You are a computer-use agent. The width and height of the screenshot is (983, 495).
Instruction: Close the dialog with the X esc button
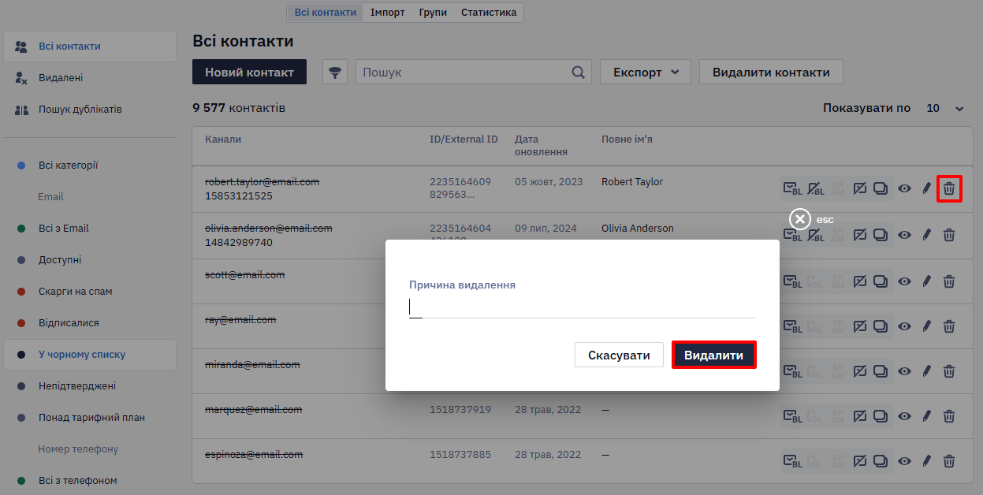click(800, 219)
